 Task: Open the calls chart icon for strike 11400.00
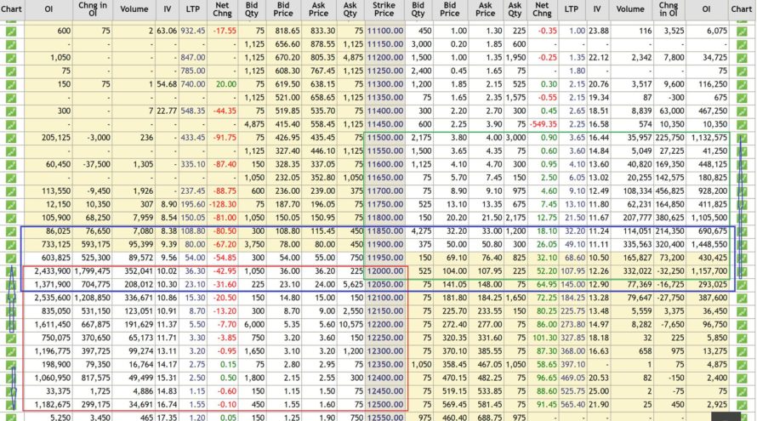click(x=10, y=111)
